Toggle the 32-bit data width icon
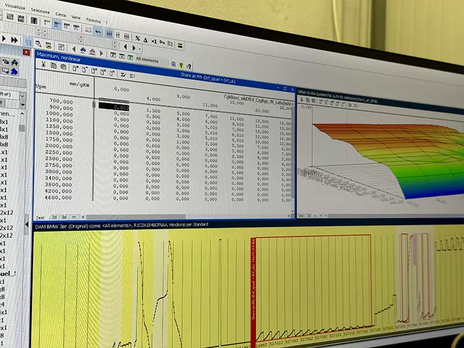The height and width of the screenshot is (348, 464). (67, 26)
